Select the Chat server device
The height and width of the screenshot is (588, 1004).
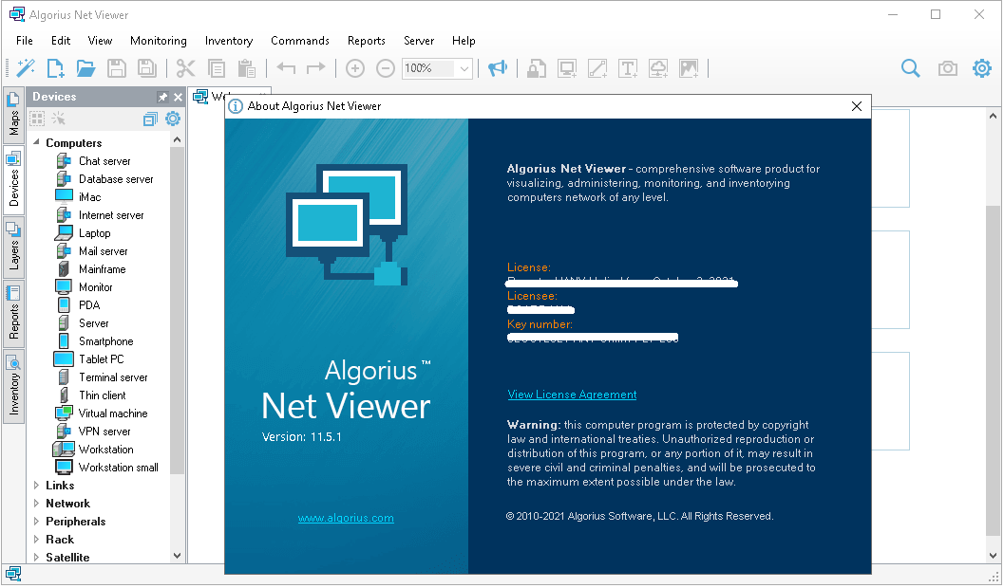(104, 161)
